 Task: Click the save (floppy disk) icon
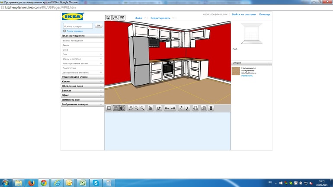click(x=109, y=18)
